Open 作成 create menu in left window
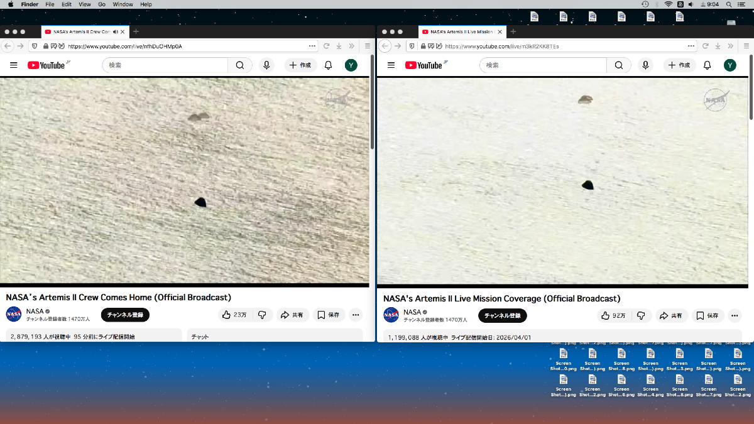This screenshot has width=754, height=424. coord(300,65)
